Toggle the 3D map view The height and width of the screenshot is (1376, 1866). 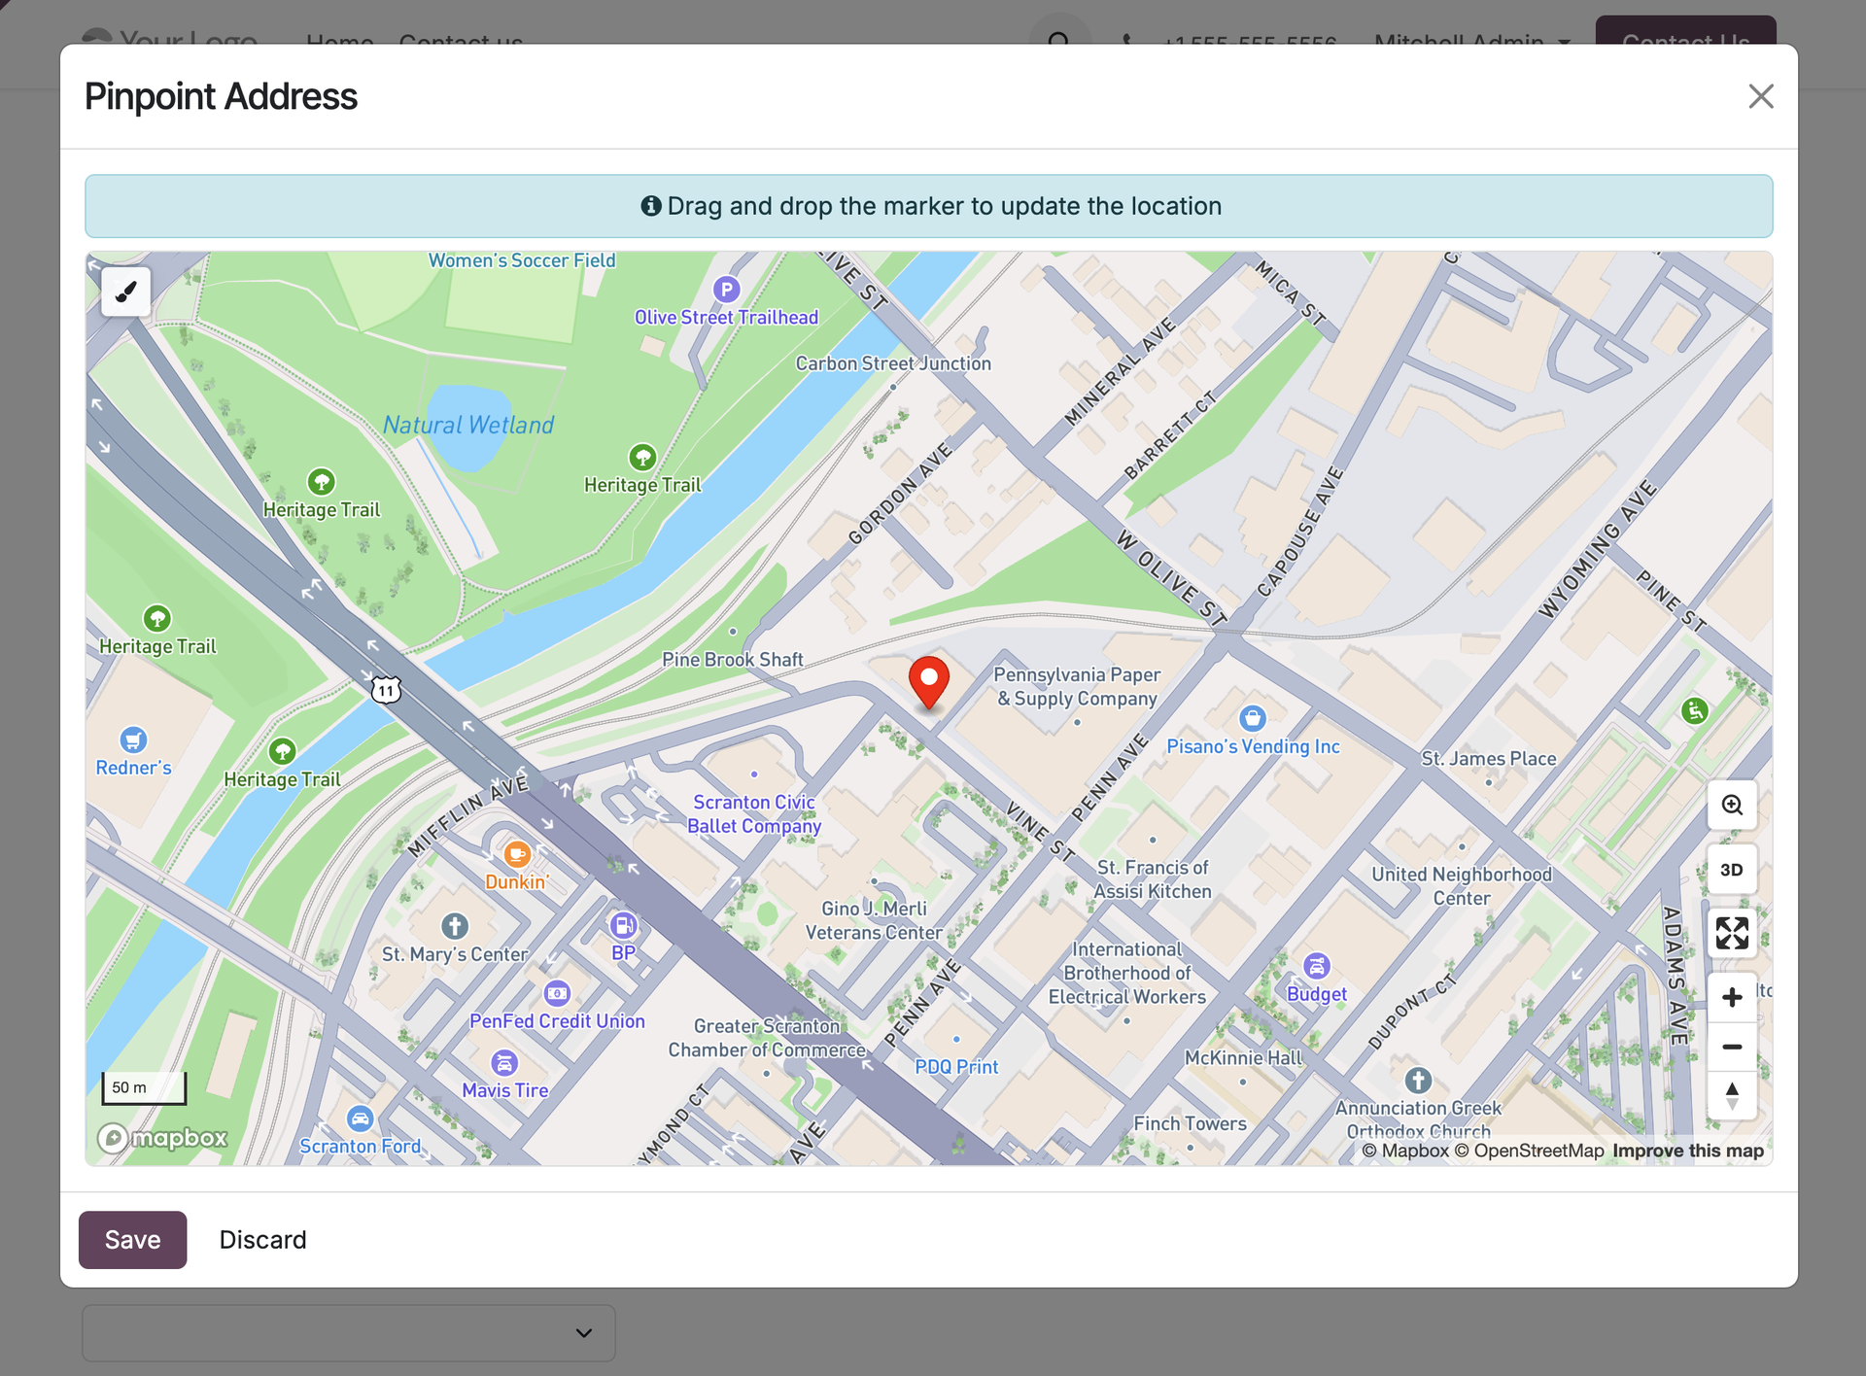click(1732, 870)
